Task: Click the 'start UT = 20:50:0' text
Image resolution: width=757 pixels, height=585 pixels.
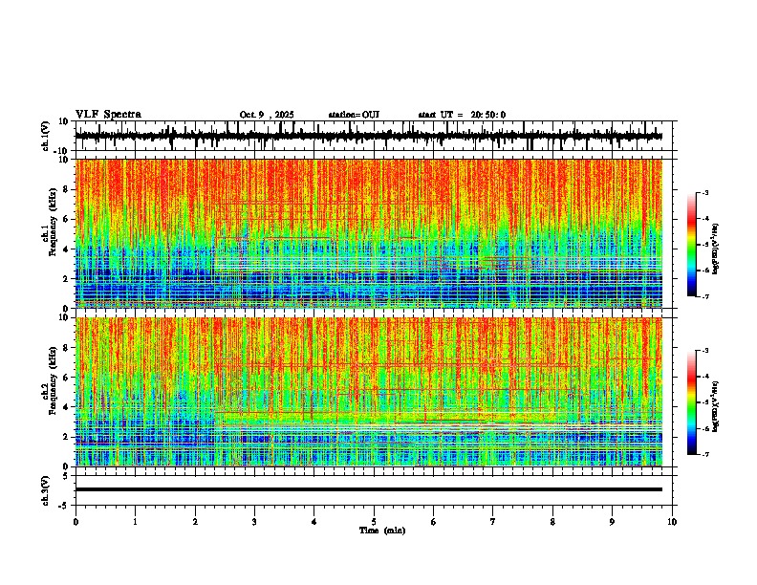Action: click(462, 115)
